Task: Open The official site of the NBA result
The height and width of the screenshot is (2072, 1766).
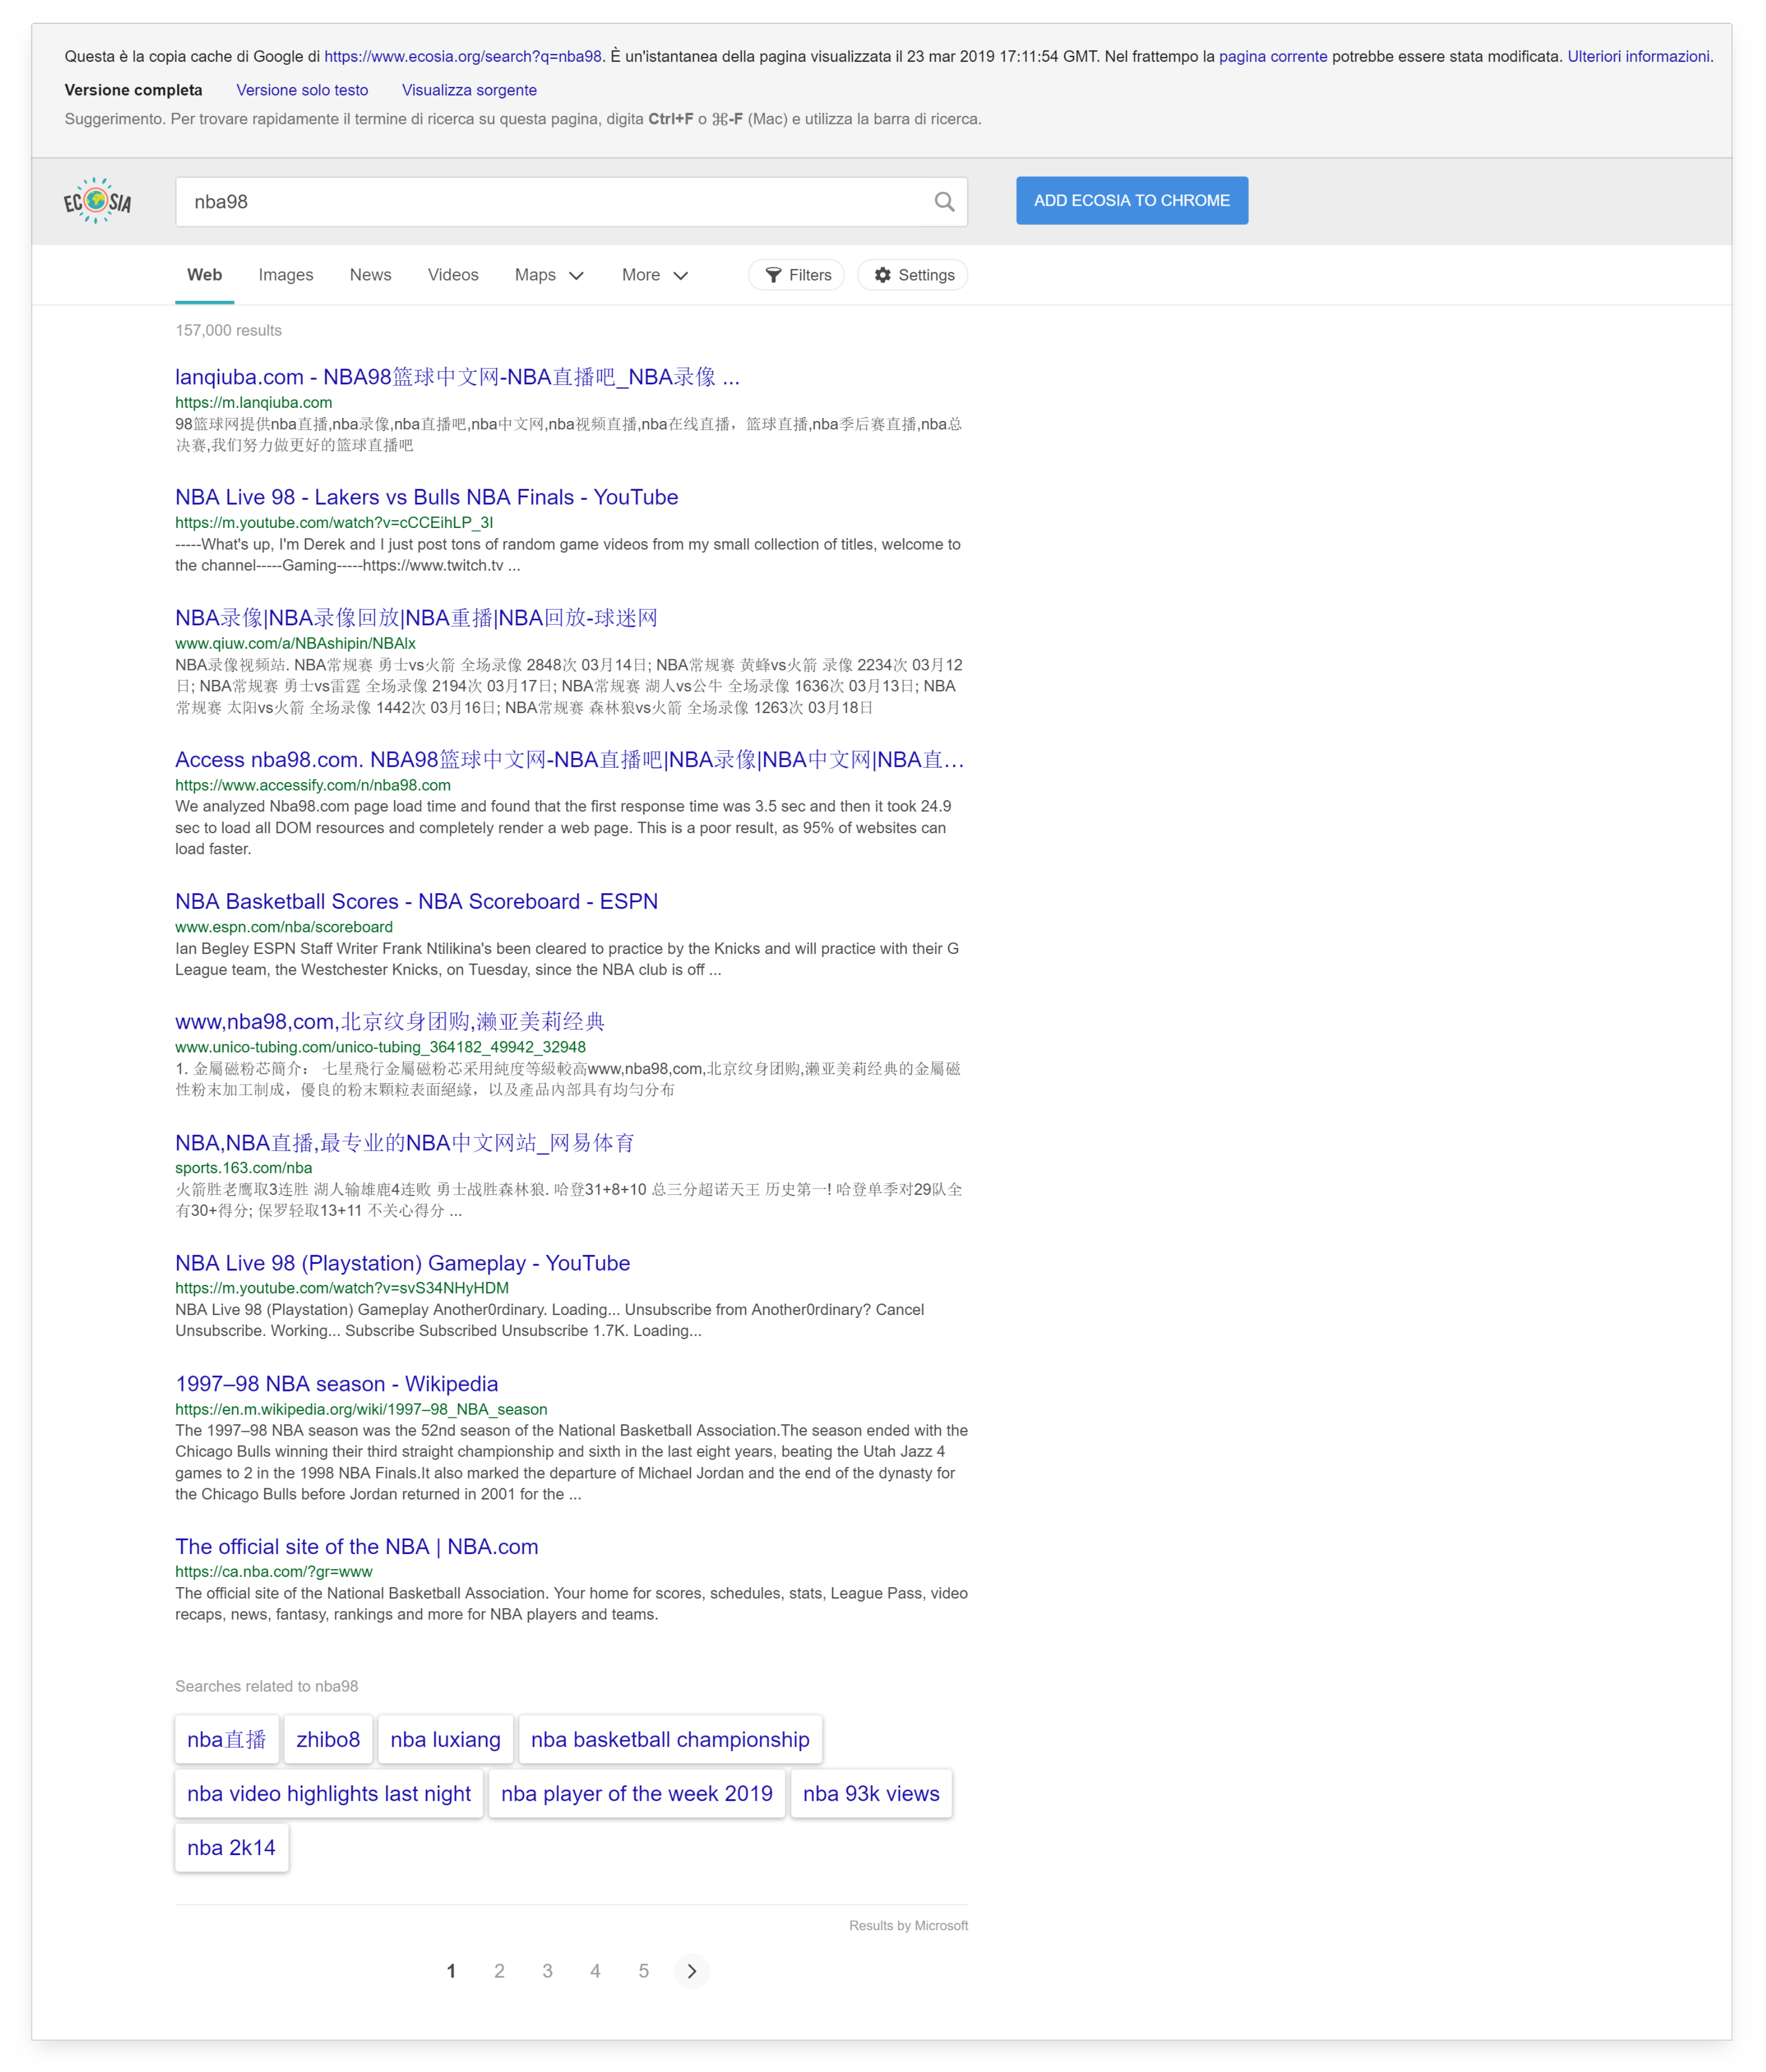Action: point(356,1547)
